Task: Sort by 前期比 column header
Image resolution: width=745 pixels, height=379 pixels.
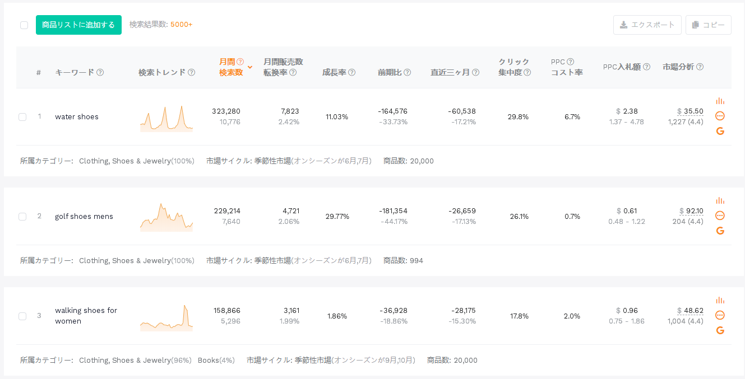Action: click(394, 72)
